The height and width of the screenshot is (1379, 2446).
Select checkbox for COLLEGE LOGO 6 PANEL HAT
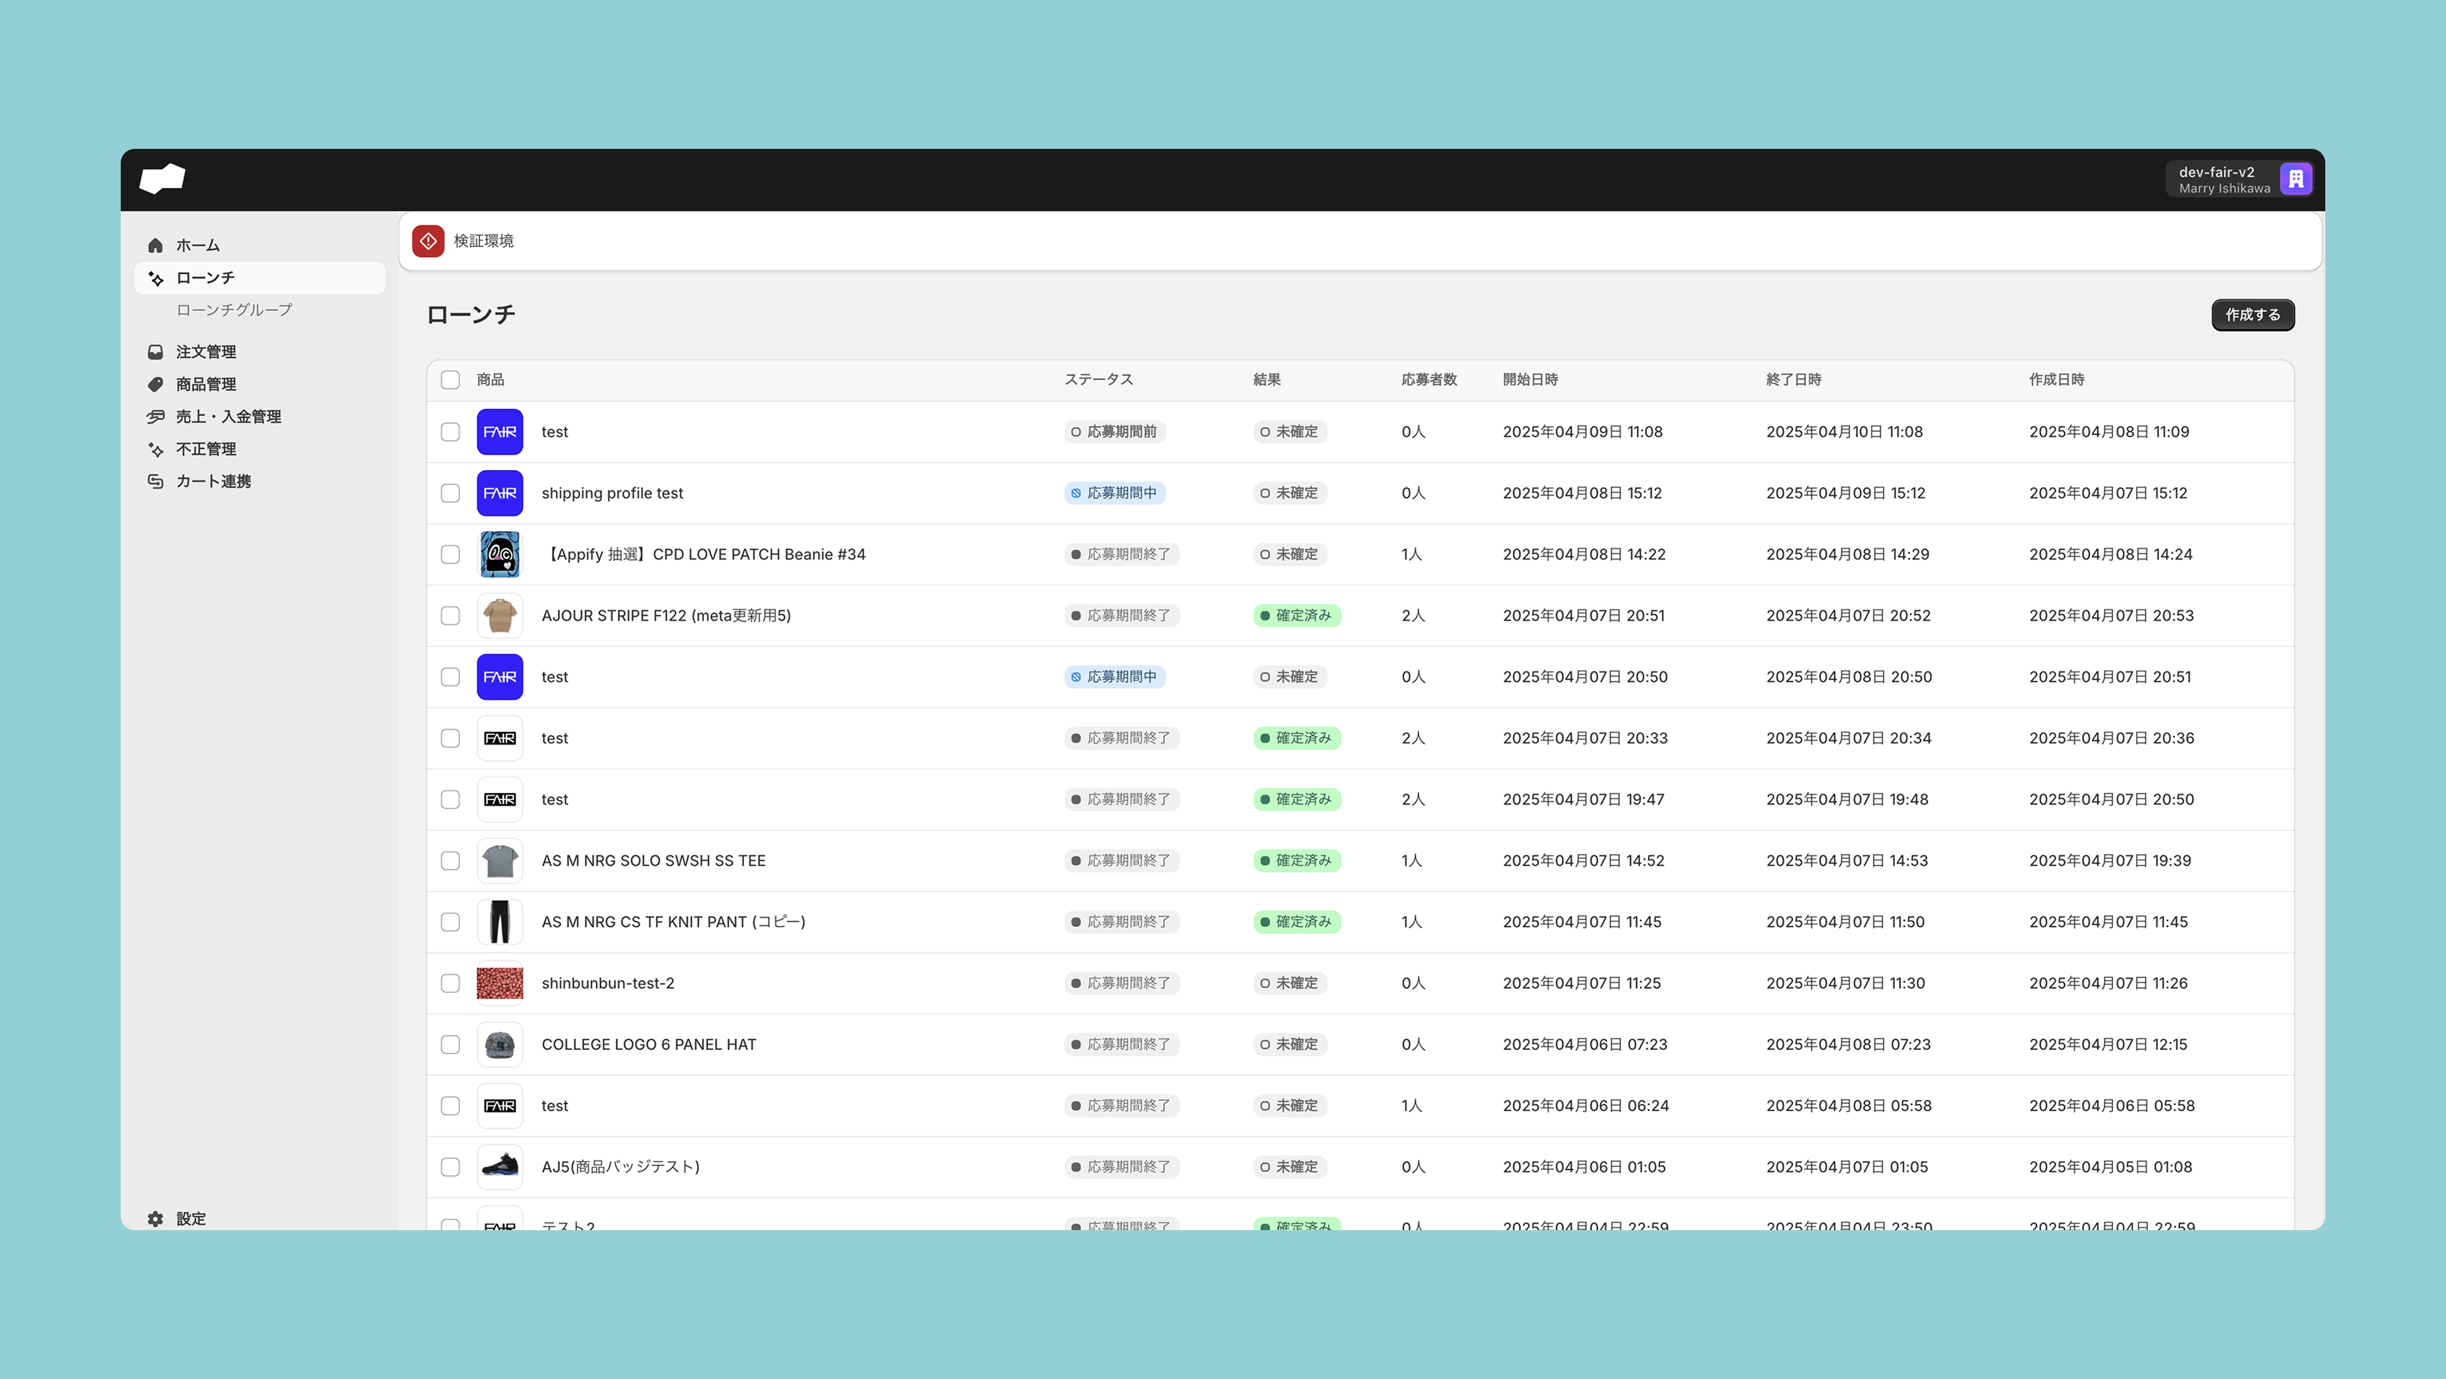[450, 1045]
